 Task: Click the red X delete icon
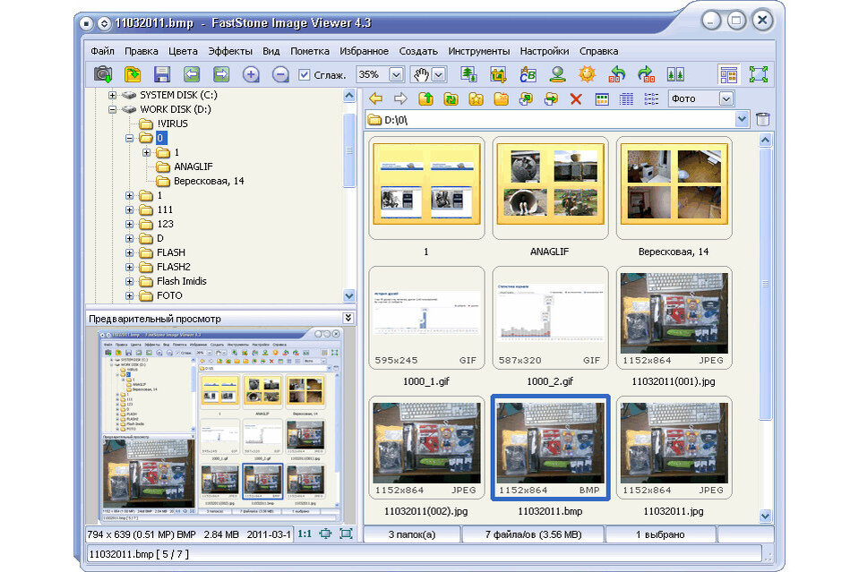(576, 99)
